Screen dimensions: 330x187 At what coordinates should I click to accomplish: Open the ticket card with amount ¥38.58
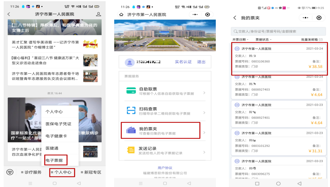pyautogui.click(x=278, y=58)
